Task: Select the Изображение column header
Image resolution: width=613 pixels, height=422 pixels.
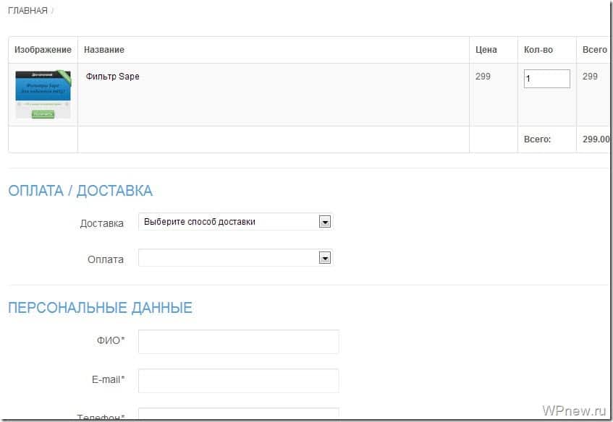Action: pyautogui.click(x=43, y=50)
